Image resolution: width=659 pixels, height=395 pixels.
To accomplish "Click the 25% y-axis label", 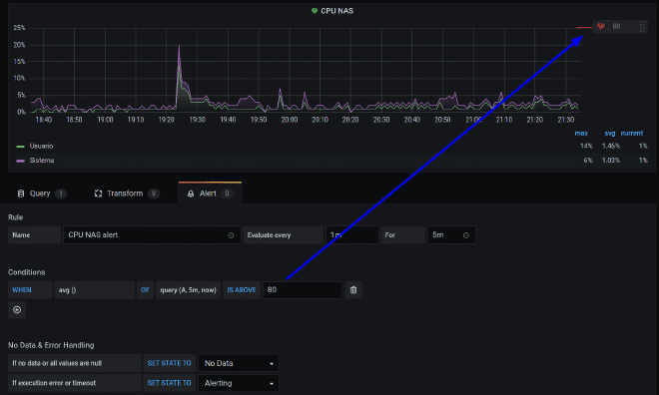I will (19, 28).
